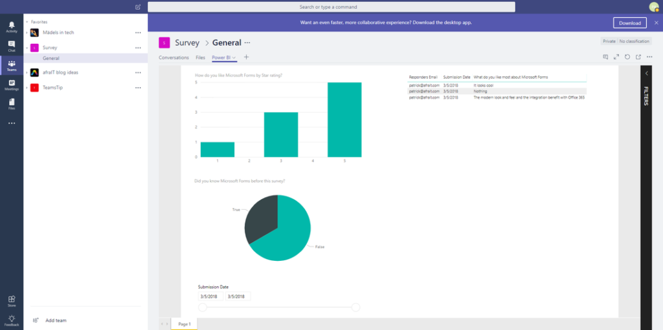Image resolution: width=663 pixels, height=330 pixels.
Task: Open the tab in a website pop-out
Action: pos(638,57)
